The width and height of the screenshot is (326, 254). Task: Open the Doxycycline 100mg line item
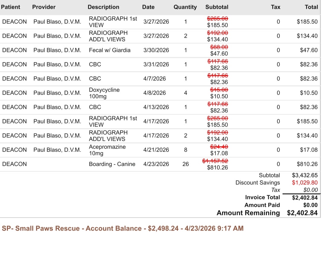pos(104,93)
